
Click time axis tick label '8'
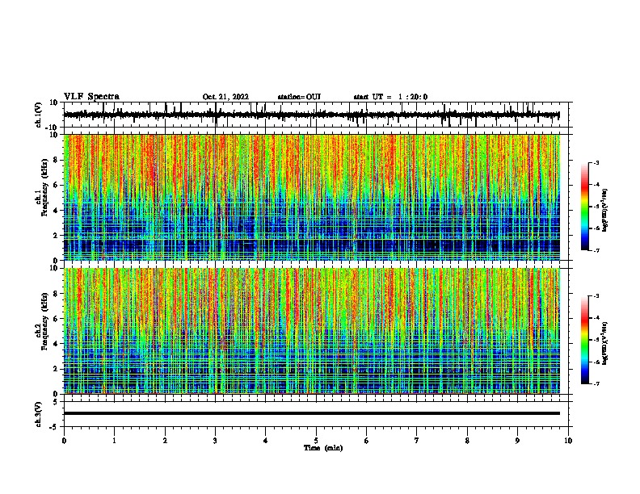point(467,441)
